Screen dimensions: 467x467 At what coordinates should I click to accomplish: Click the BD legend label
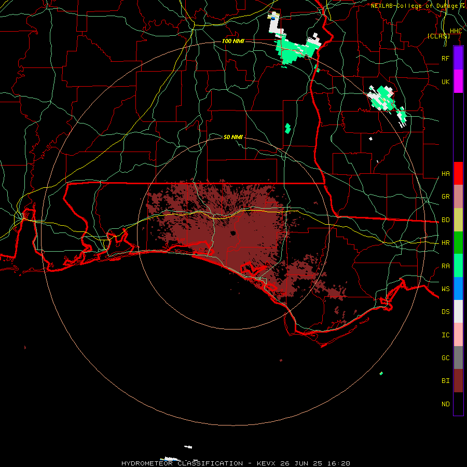click(445, 220)
